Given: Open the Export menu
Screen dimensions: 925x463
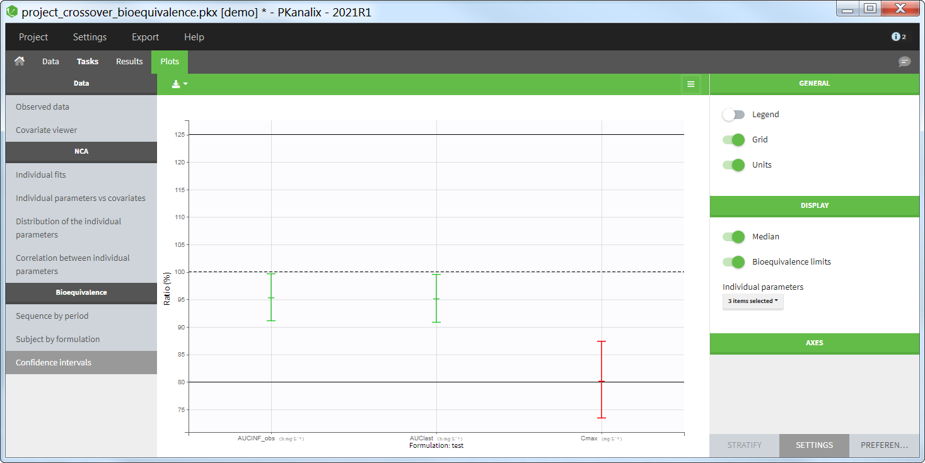Looking at the screenshot, I should (145, 37).
